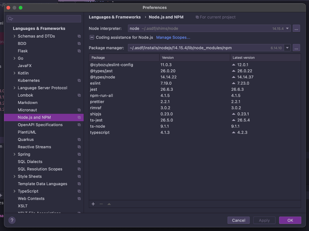Click Languages & Frameworks breadcrumb
The width and height of the screenshot is (309, 231).
(x=115, y=17)
